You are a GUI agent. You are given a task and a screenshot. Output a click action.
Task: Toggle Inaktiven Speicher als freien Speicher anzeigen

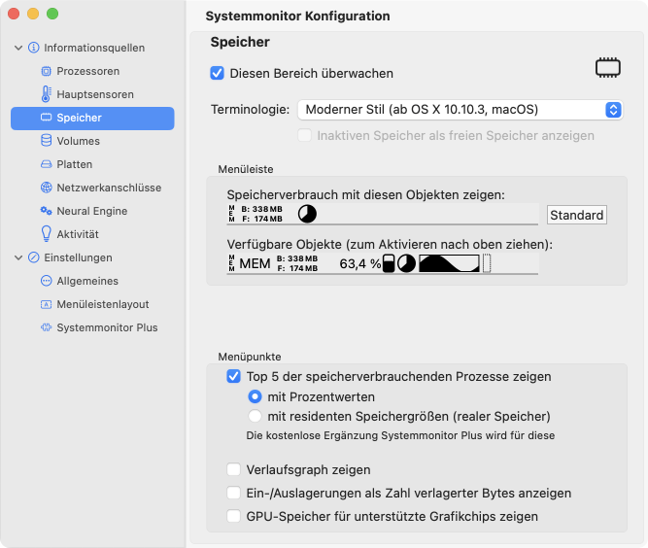pos(305,136)
